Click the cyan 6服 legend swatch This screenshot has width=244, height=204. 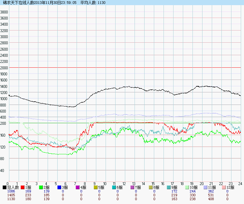[114, 187]
